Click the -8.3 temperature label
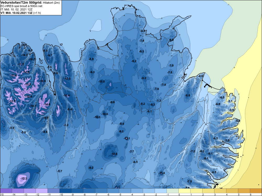The height and width of the screenshot is (196, 262). pyautogui.click(x=141, y=51)
